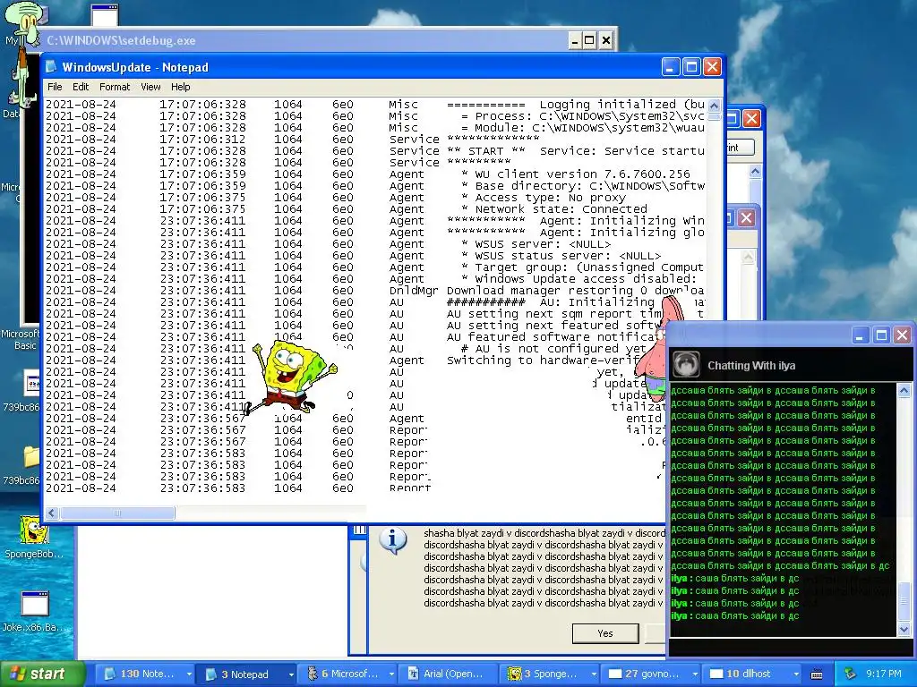The height and width of the screenshot is (687, 917).
Task: Open the Format menu in Notepad
Action: 115,87
